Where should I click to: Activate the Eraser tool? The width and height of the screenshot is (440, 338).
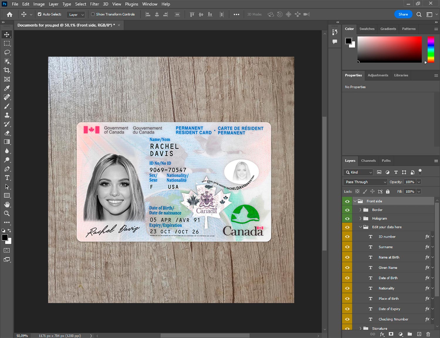click(x=7, y=133)
